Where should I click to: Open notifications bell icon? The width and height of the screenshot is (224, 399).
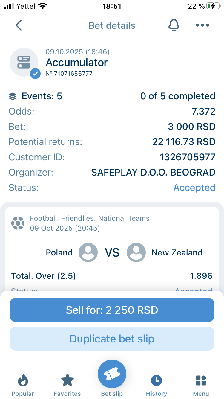click(174, 25)
